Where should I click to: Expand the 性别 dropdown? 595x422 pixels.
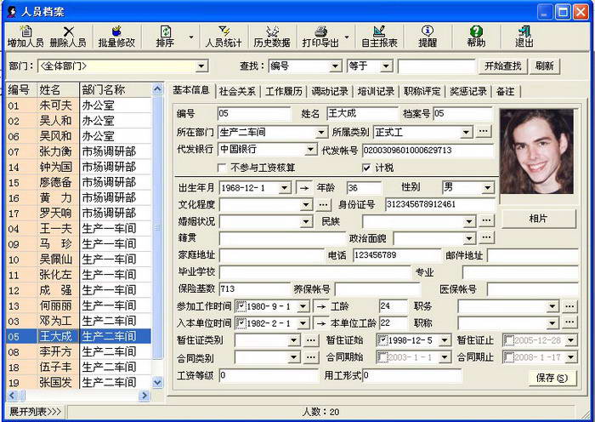click(x=488, y=188)
